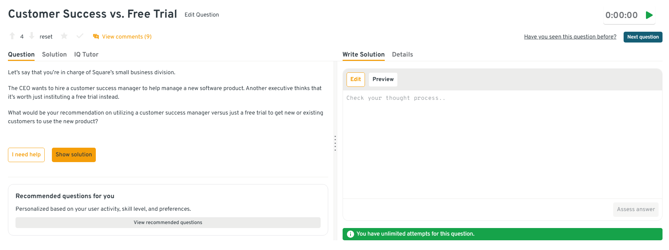Toggle editor to Preview mode
Viewport: 669px width, 250px height.
(383, 79)
